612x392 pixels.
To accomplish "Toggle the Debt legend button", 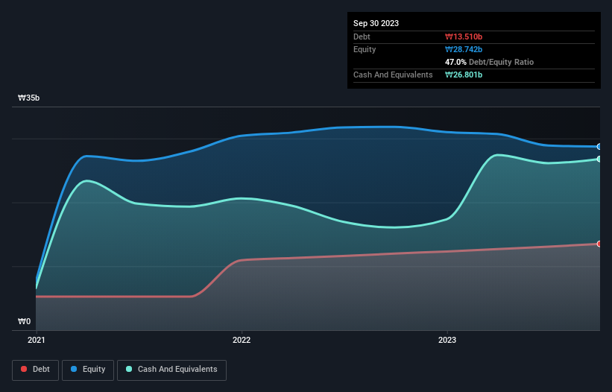I will [x=36, y=370].
